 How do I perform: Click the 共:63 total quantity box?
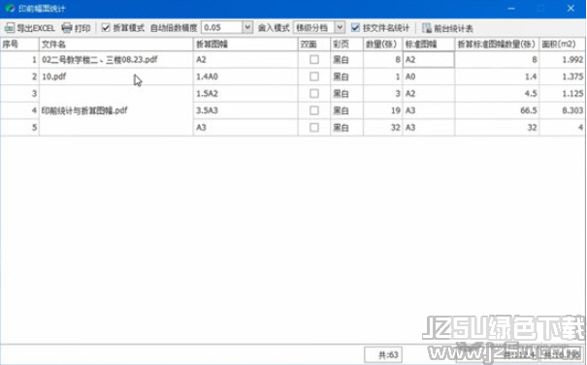[383, 354]
